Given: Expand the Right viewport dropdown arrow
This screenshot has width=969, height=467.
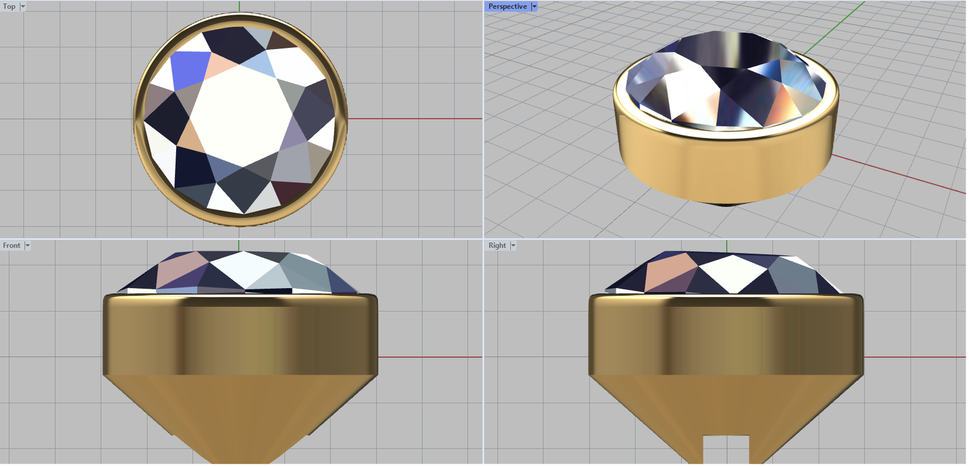Looking at the screenshot, I should tap(513, 246).
